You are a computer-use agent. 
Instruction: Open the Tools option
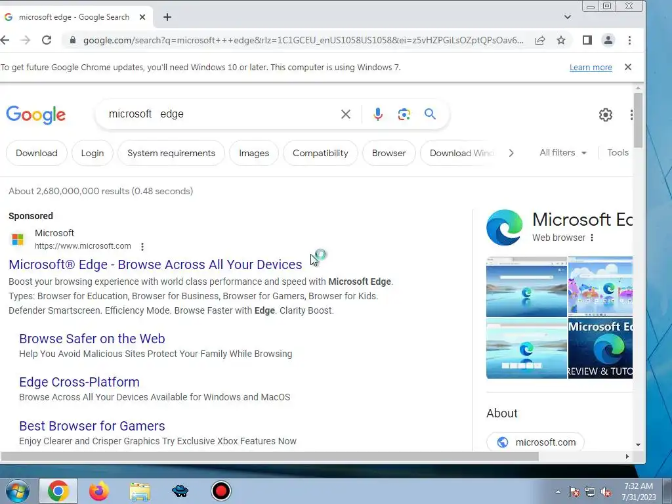[x=618, y=152]
